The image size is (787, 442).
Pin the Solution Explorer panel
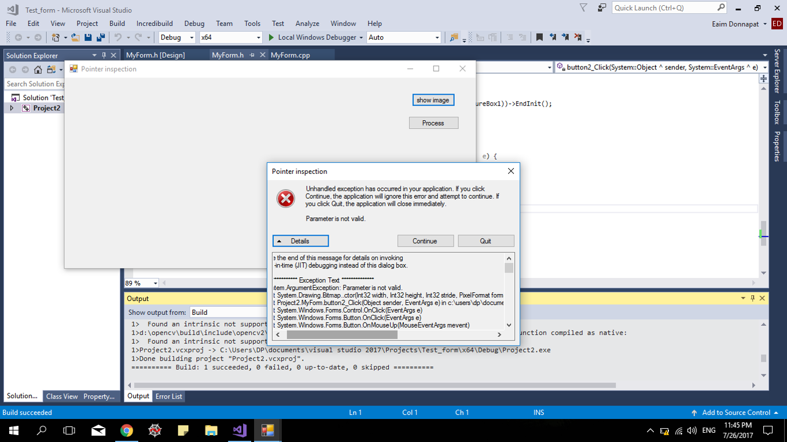point(104,55)
